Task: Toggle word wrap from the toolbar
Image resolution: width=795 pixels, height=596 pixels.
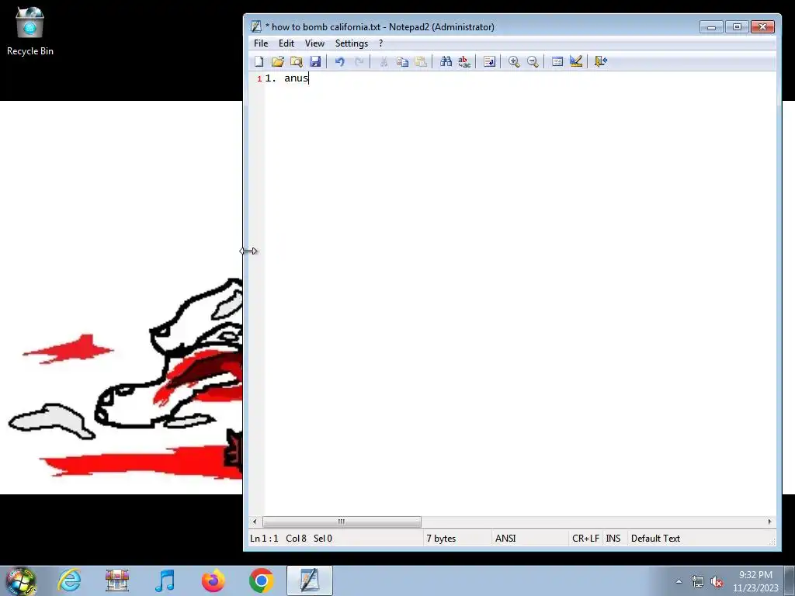Action: tap(489, 61)
